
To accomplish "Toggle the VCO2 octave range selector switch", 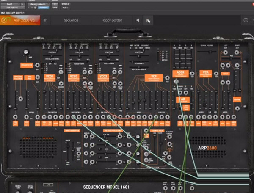I will [66, 68].
